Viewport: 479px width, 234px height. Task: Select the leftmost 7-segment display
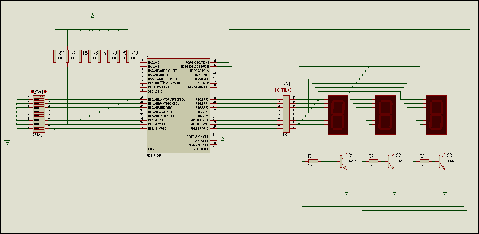point(338,115)
